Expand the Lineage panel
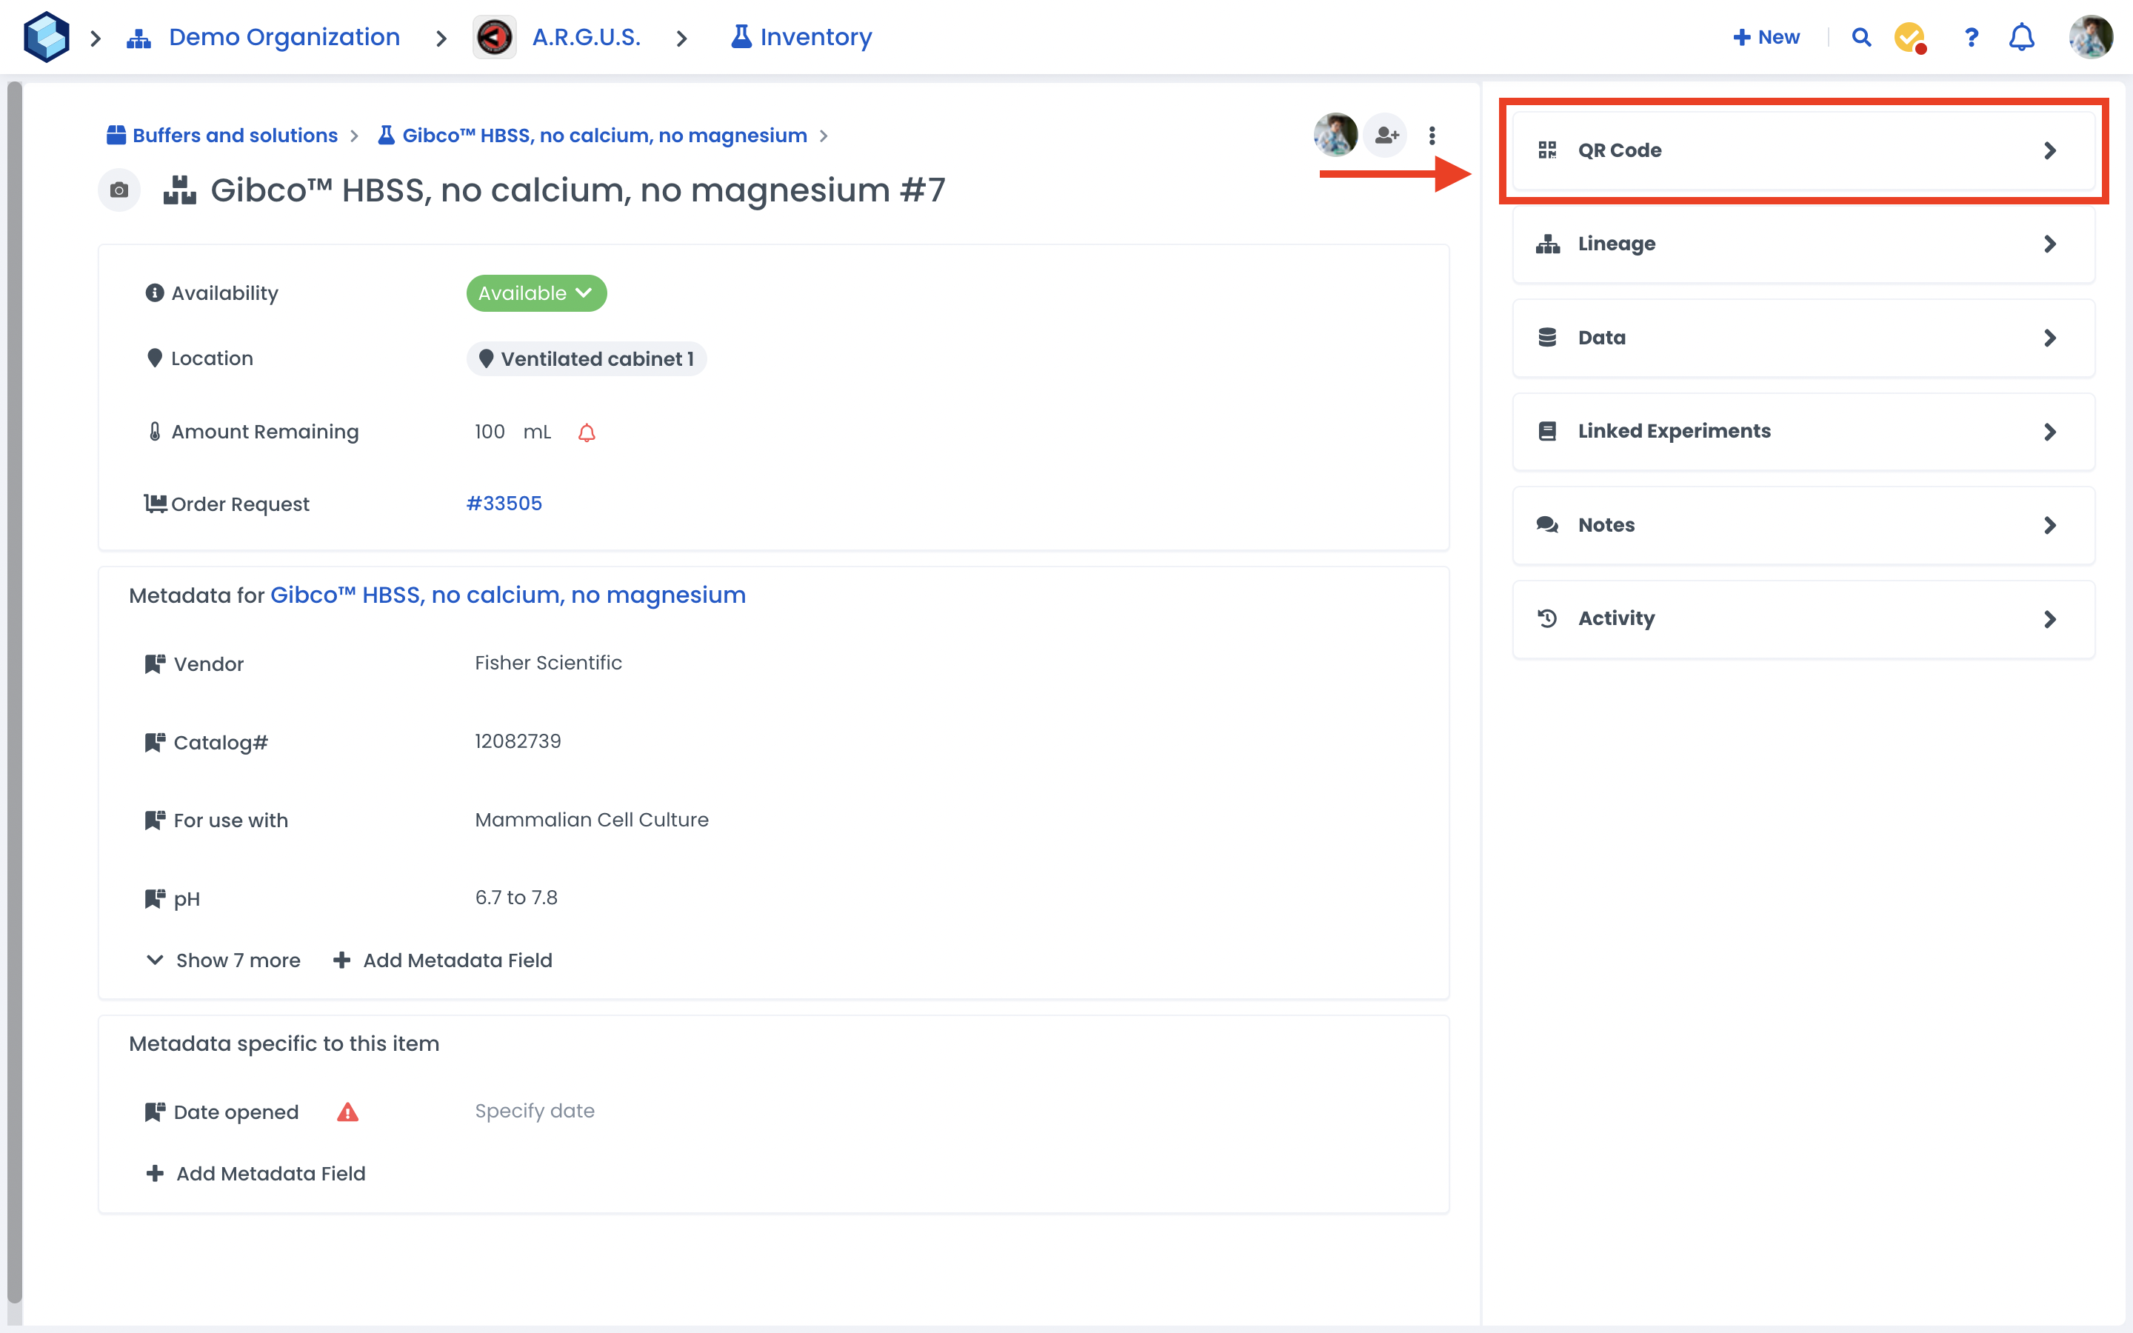 pos(1803,244)
